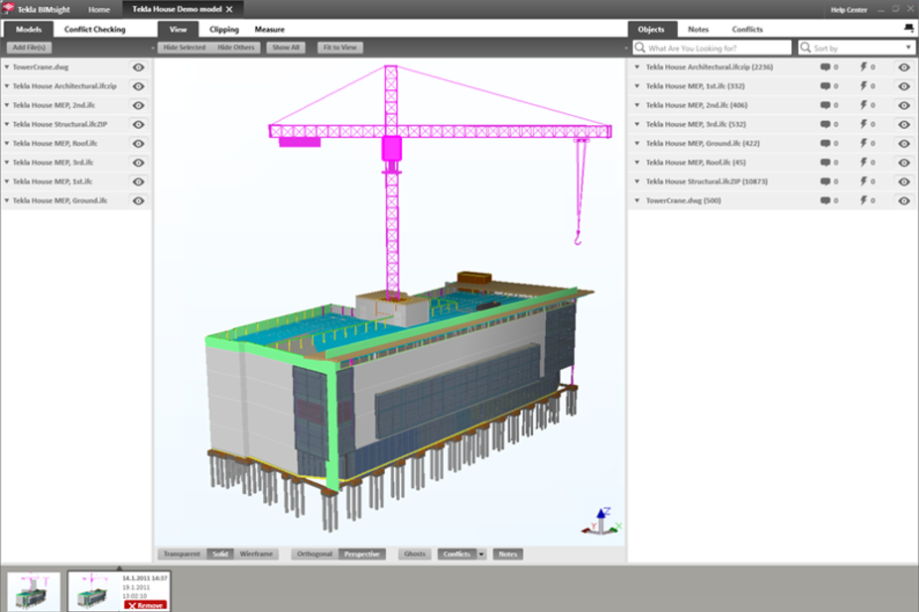Click the Hide Others button
The width and height of the screenshot is (919, 612).
click(x=236, y=48)
